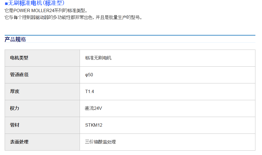Click the blue divider line above 产品规格

click(x=130, y=35)
